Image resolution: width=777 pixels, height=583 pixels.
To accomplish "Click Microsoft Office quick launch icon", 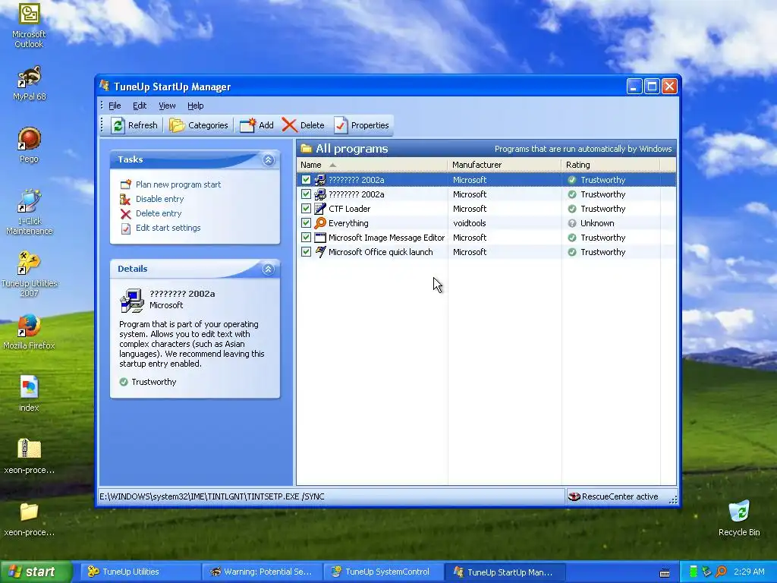I will [x=320, y=252].
